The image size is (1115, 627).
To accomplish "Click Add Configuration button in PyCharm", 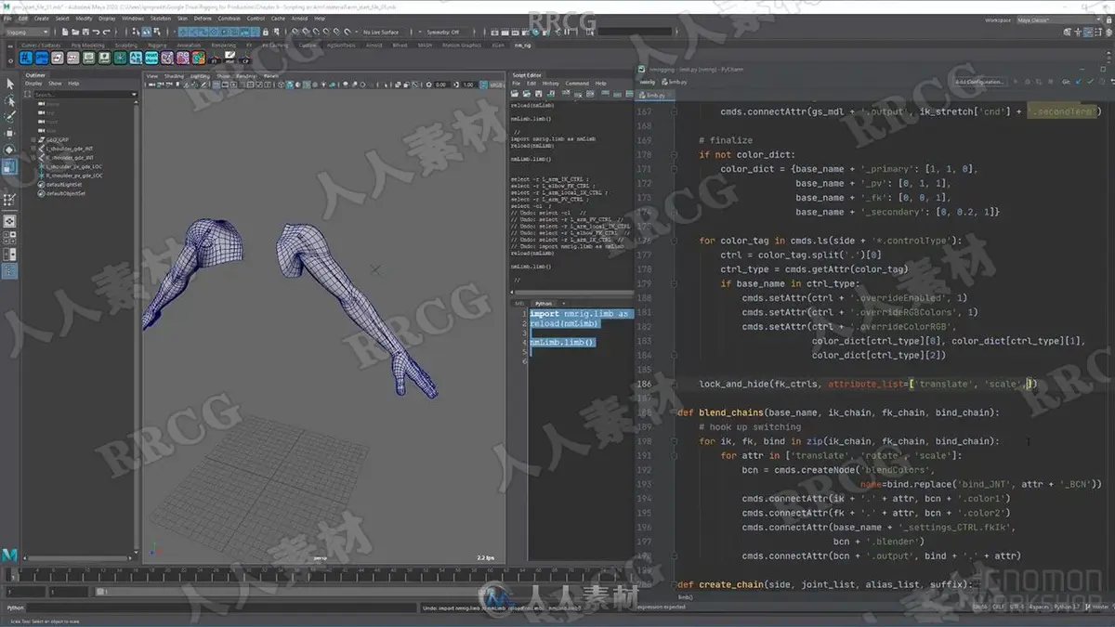I will (x=979, y=82).
